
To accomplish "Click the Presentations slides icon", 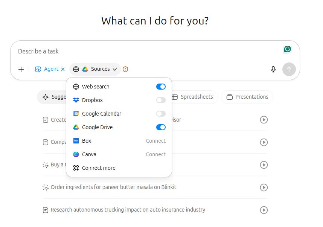I will pos(230,97).
